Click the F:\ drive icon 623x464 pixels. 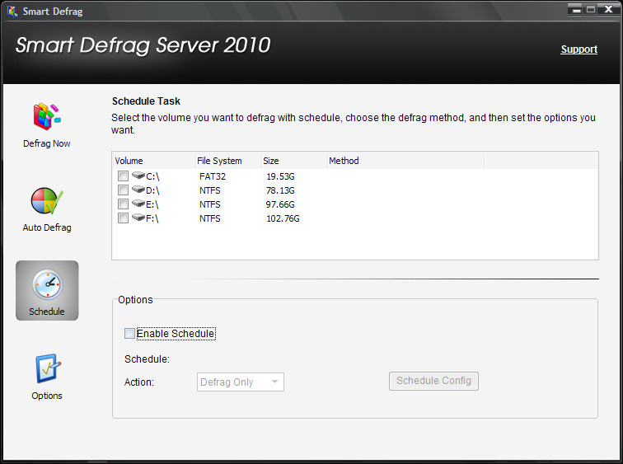click(x=138, y=218)
